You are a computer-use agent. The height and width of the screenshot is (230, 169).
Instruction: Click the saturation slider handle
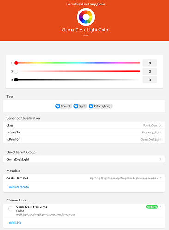(x=16, y=71)
